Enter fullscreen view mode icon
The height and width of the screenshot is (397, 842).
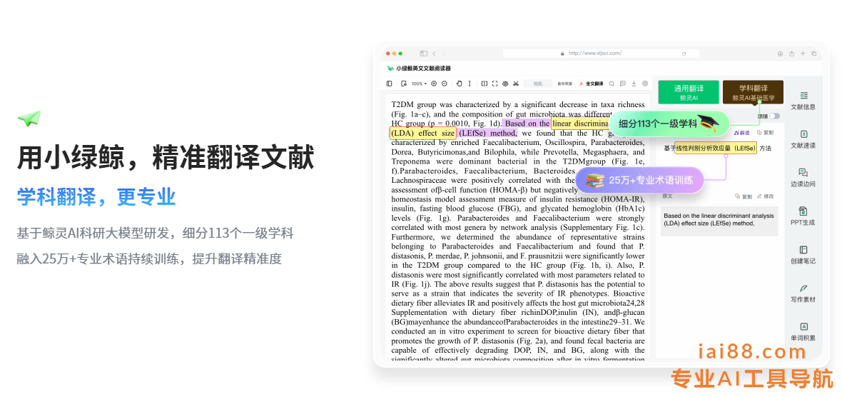pos(495,84)
